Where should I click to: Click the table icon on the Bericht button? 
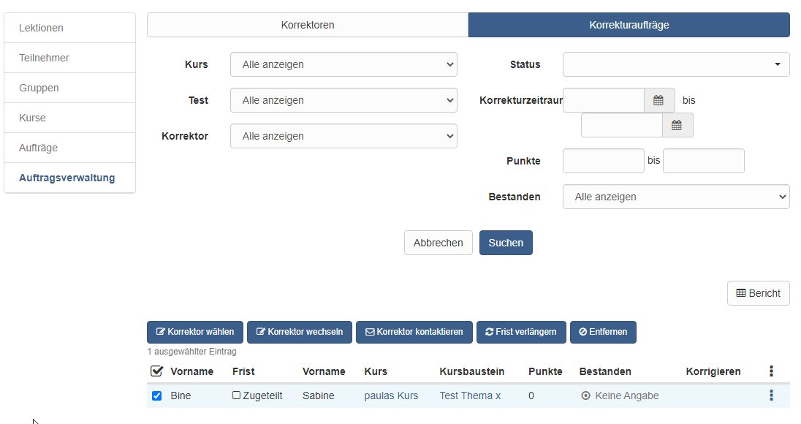click(741, 292)
